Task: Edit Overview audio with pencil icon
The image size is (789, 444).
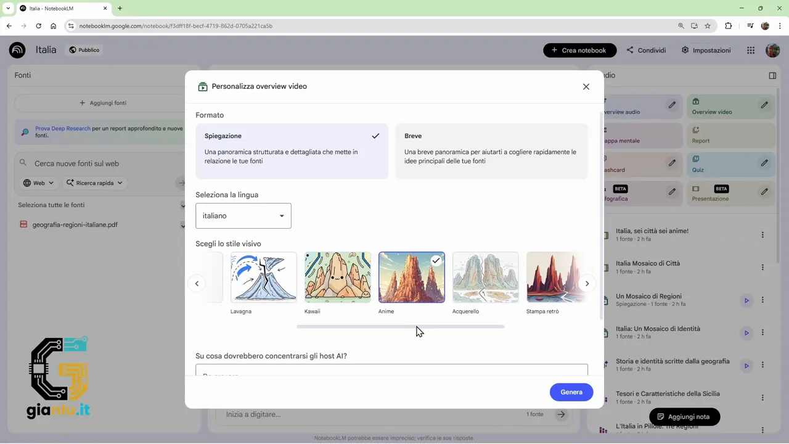Action: [x=672, y=105]
